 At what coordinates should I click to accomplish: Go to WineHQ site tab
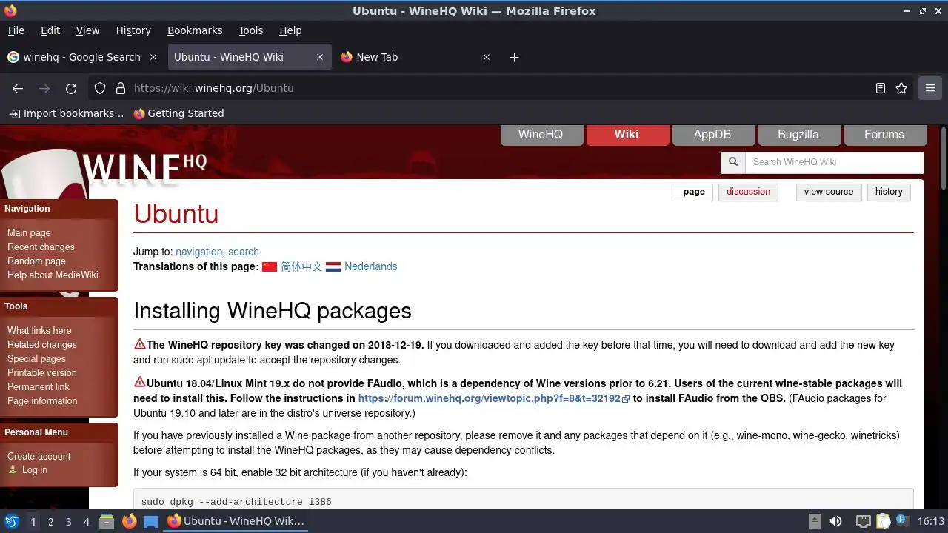click(x=541, y=135)
